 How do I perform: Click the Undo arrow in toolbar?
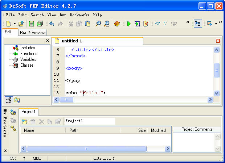(x=52, y=24)
